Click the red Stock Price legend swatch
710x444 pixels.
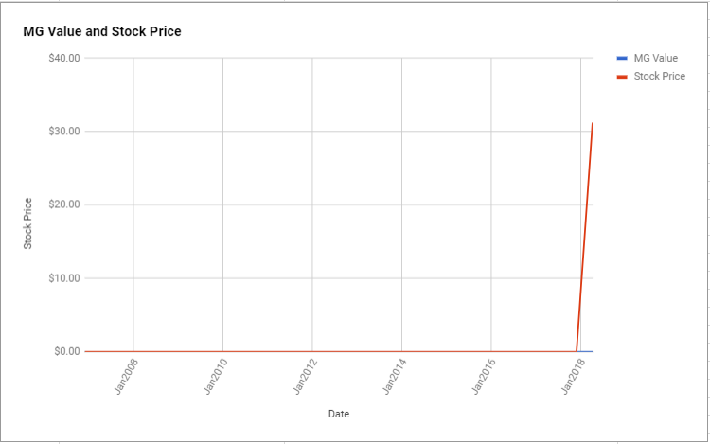tap(622, 77)
